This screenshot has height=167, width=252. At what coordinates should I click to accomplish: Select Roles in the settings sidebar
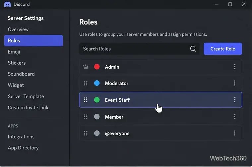[33, 41]
